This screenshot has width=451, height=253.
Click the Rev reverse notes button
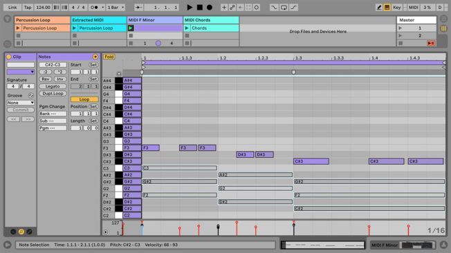pos(46,79)
